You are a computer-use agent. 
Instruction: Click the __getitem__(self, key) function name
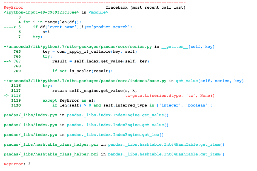[x=188, y=47]
